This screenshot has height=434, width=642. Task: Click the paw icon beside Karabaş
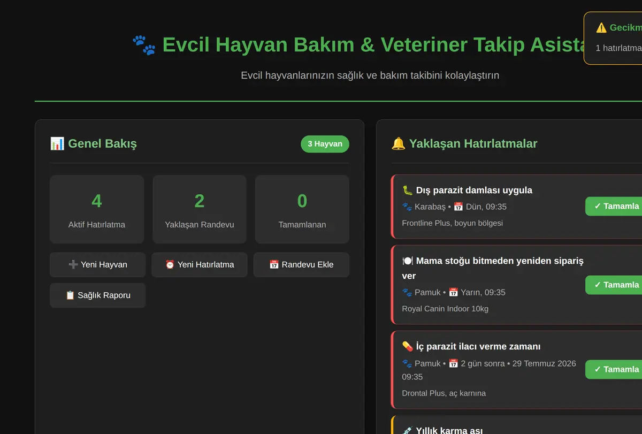point(407,207)
